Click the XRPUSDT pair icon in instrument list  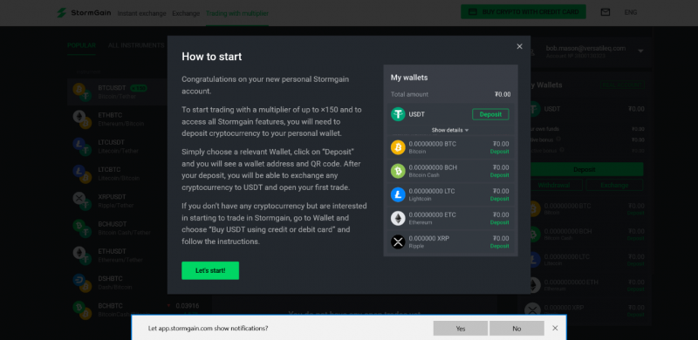tap(82, 201)
